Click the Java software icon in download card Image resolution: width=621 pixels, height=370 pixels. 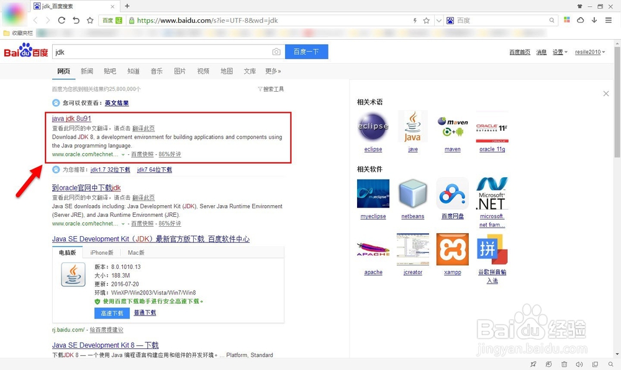(73, 275)
